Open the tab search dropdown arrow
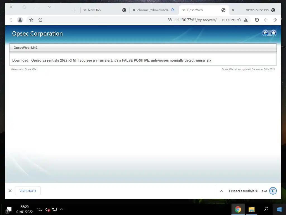Screen dimensions: 286x215 coord(50,7)
